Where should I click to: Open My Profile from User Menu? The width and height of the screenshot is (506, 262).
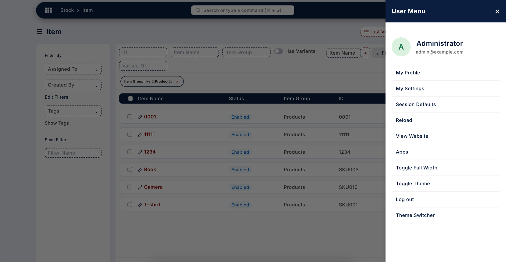pos(445,73)
